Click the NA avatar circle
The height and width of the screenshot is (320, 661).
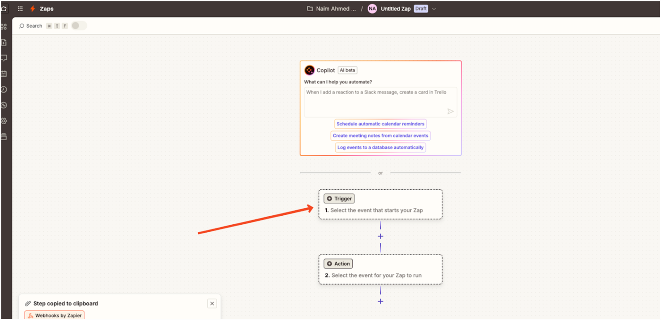[372, 9]
